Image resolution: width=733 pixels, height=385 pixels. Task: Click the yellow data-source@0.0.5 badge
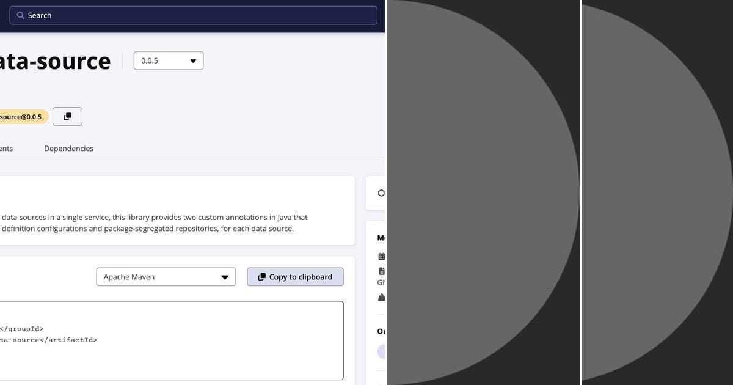pyautogui.click(x=21, y=116)
